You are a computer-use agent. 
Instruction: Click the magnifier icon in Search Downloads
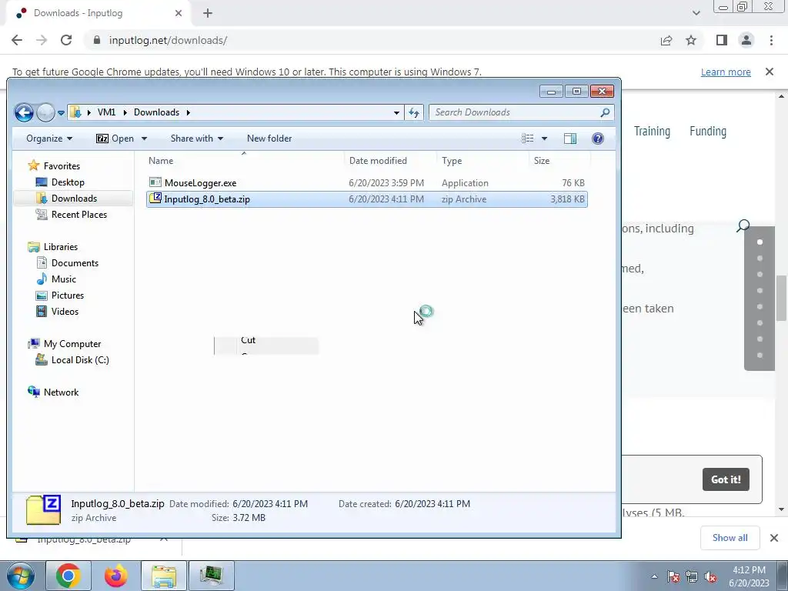tap(605, 112)
